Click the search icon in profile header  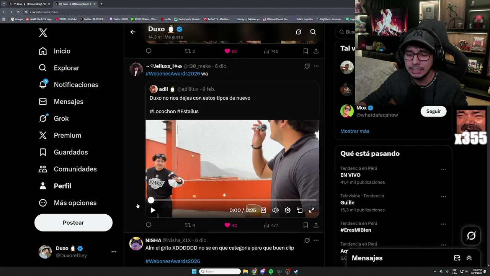313,32
